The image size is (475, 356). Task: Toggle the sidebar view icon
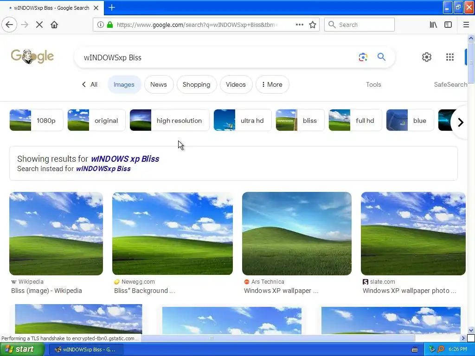[x=448, y=25]
